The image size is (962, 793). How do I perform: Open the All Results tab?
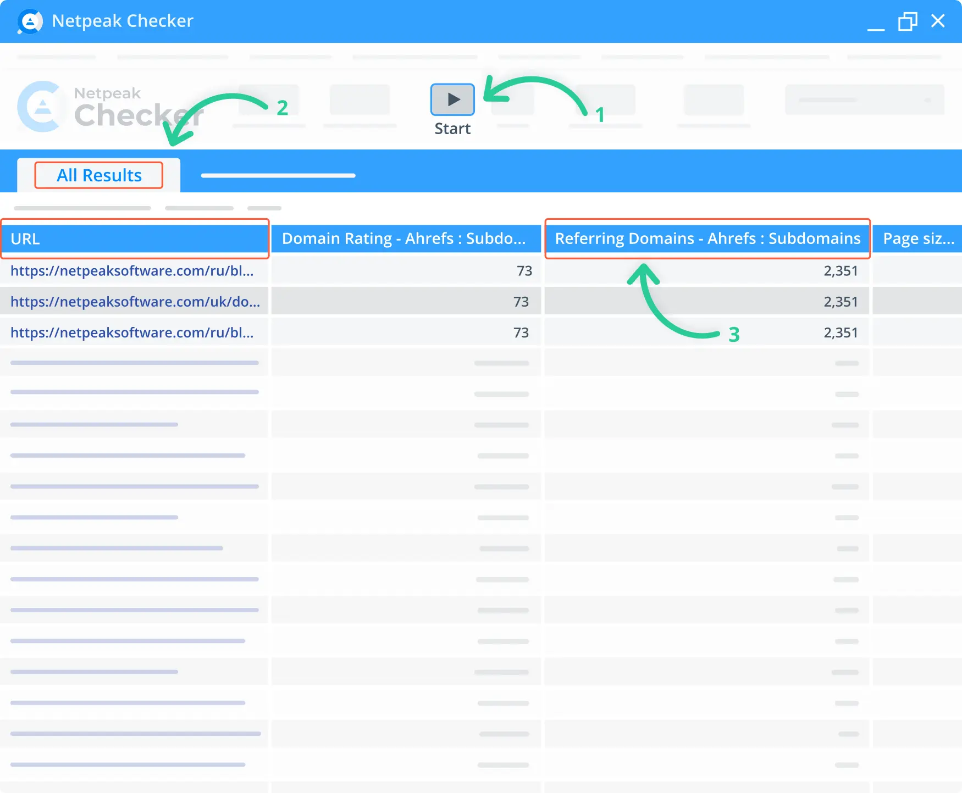point(99,175)
